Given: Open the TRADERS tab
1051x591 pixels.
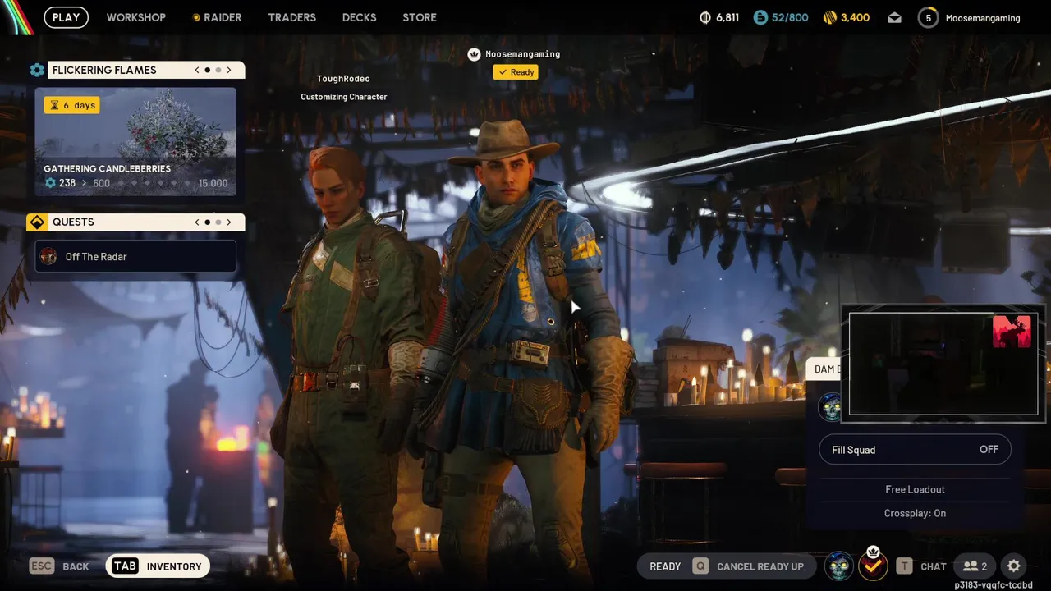Looking at the screenshot, I should [291, 17].
